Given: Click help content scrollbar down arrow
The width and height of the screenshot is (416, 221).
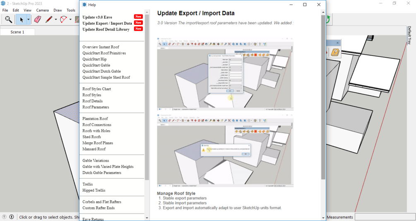Looking at the screenshot, I should [x=323, y=218].
